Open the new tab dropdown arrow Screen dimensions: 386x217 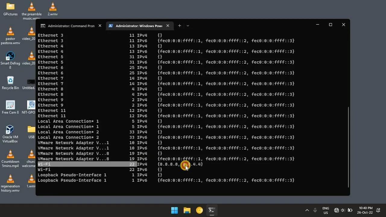click(188, 26)
